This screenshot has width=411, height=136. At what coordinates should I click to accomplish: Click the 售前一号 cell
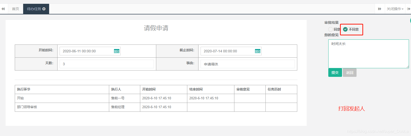point(124,98)
